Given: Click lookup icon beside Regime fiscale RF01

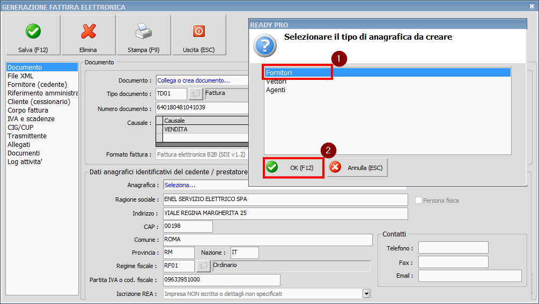Looking at the screenshot, I should pyautogui.click(x=203, y=266).
